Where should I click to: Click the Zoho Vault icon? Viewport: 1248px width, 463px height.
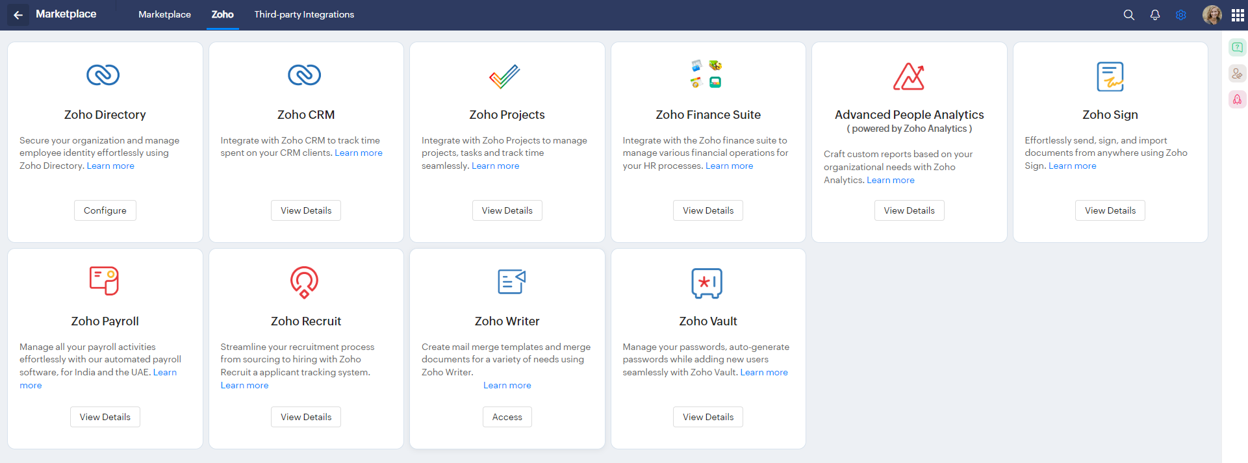click(707, 283)
